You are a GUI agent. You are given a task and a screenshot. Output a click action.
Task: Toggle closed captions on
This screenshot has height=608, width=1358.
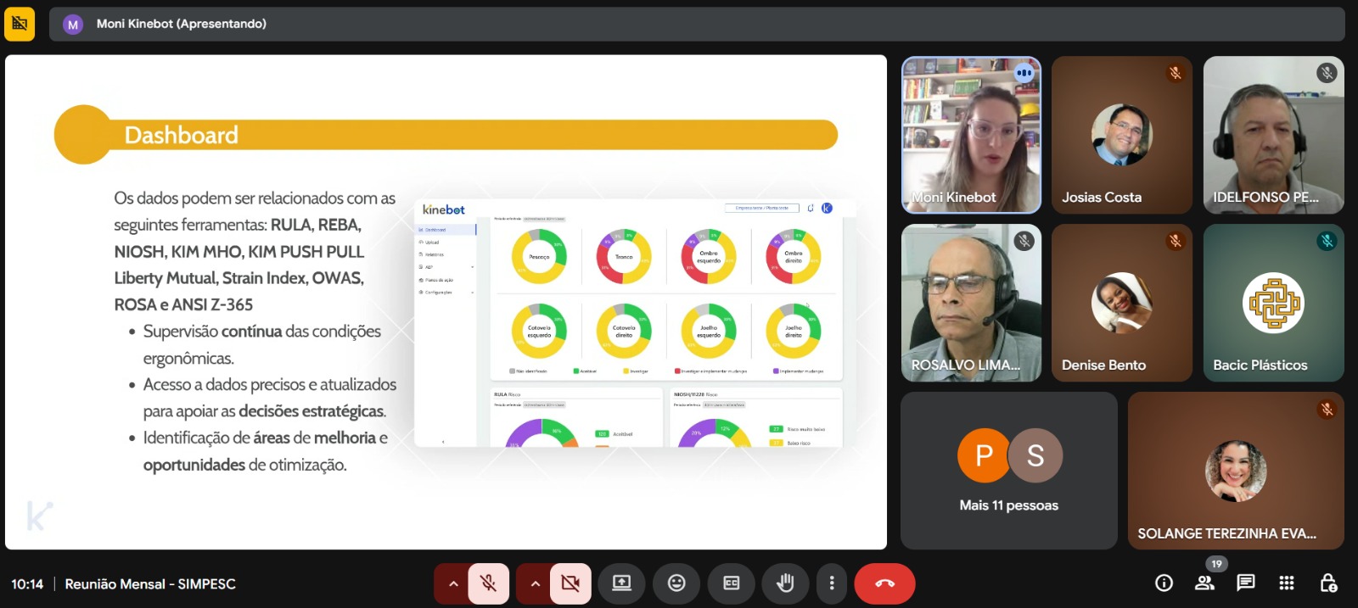[x=731, y=583]
